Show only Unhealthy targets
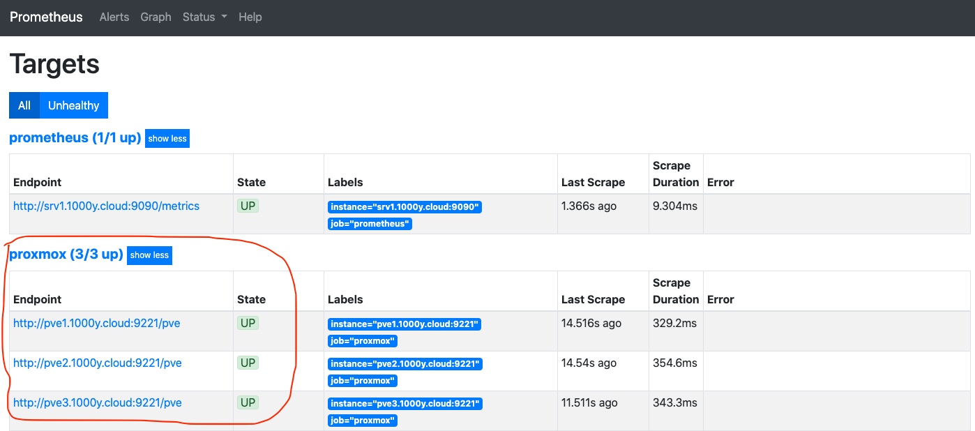The image size is (975, 431). click(74, 105)
